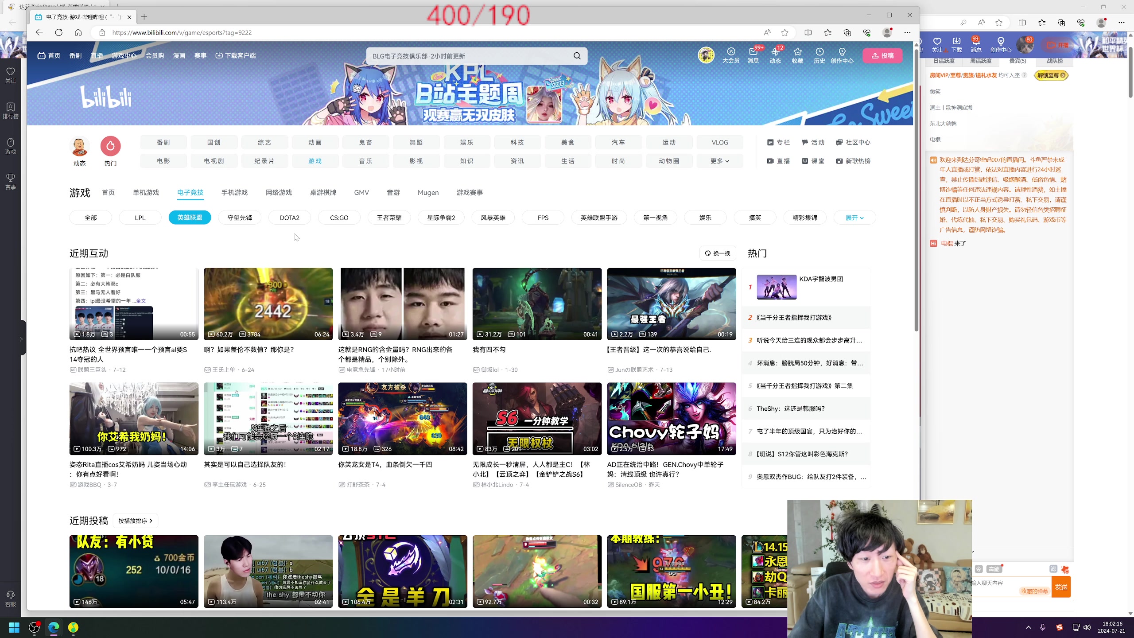
Task: Select the 第一视角 tag filter
Action: point(656,218)
